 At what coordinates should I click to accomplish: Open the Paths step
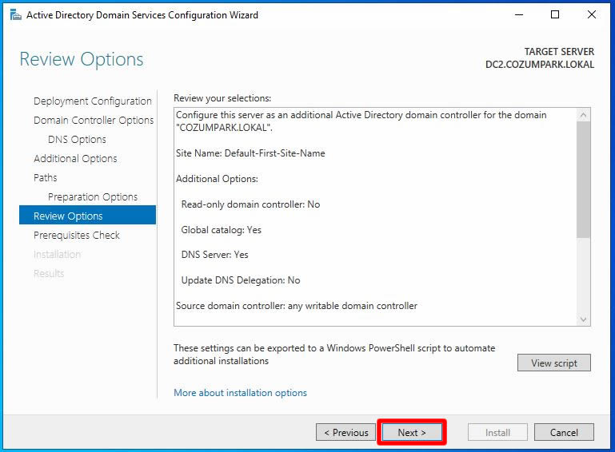click(46, 178)
